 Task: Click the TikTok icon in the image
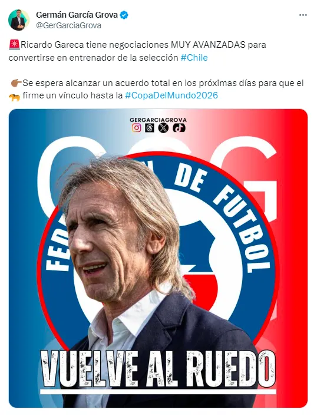pos(179,128)
